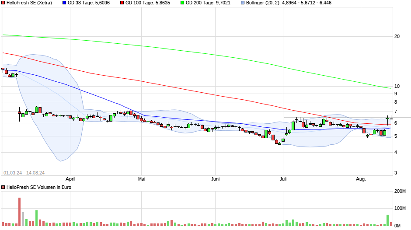This screenshot has height=230, width=411.
Task: Click the price axis value 20
Action: coord(397,36)
